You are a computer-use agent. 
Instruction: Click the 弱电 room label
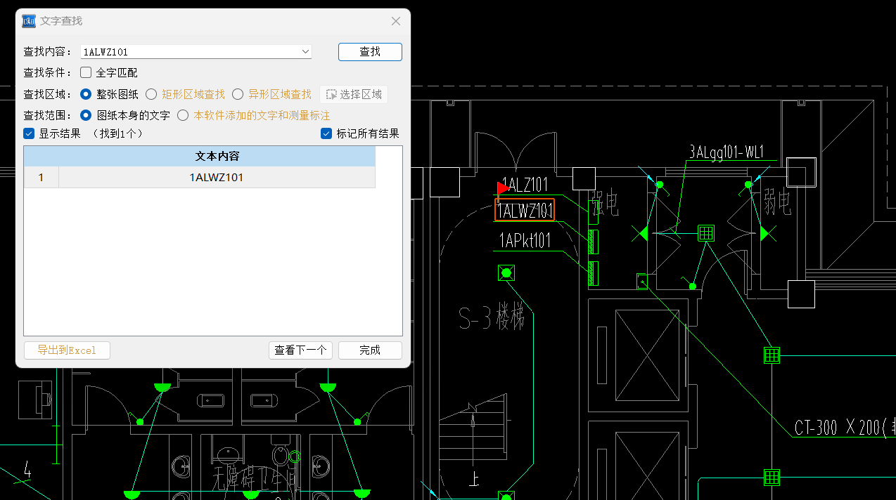point(776,203)
